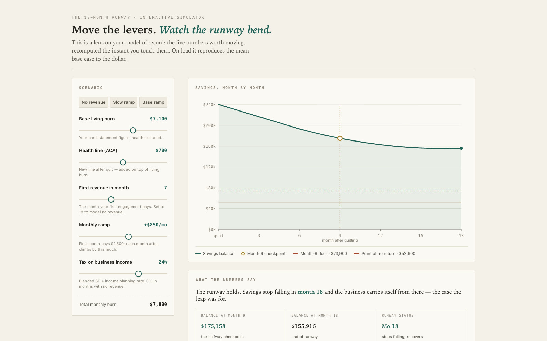
Task: Click the 24% tax rate value
Action: [163, 262]
